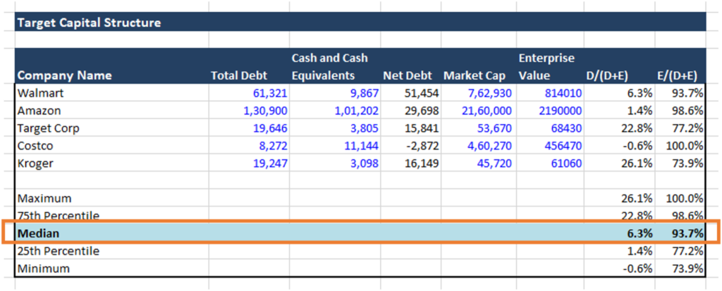Viewport: 722px width, 291px height.
Task: Select Walmart enterprise value 814010
Action: click(x=563, y=94)
